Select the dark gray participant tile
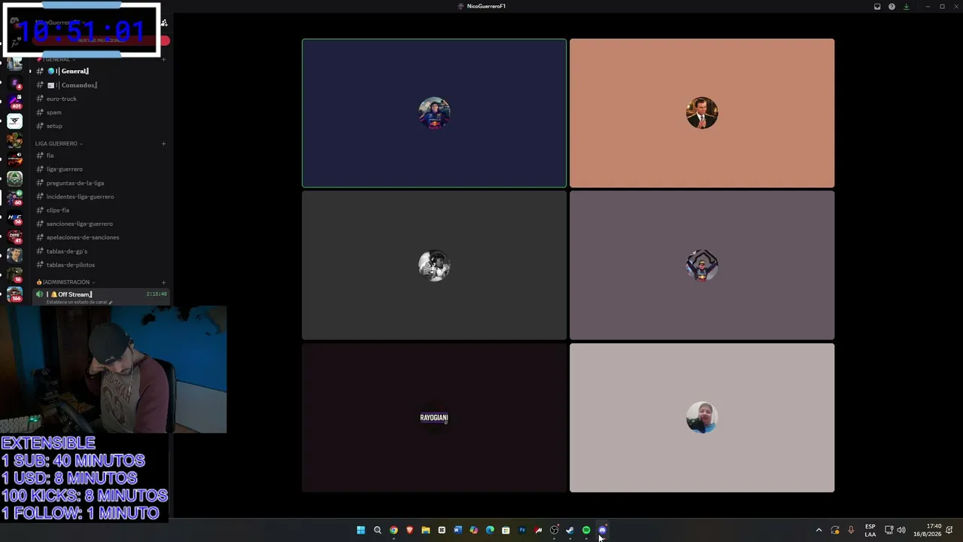This screenshot has width=963, height=542. [434, 265]
